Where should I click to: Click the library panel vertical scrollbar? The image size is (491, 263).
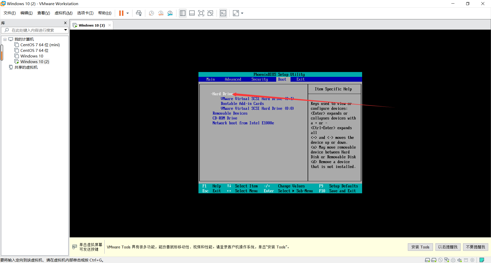(x=2, y=53)
